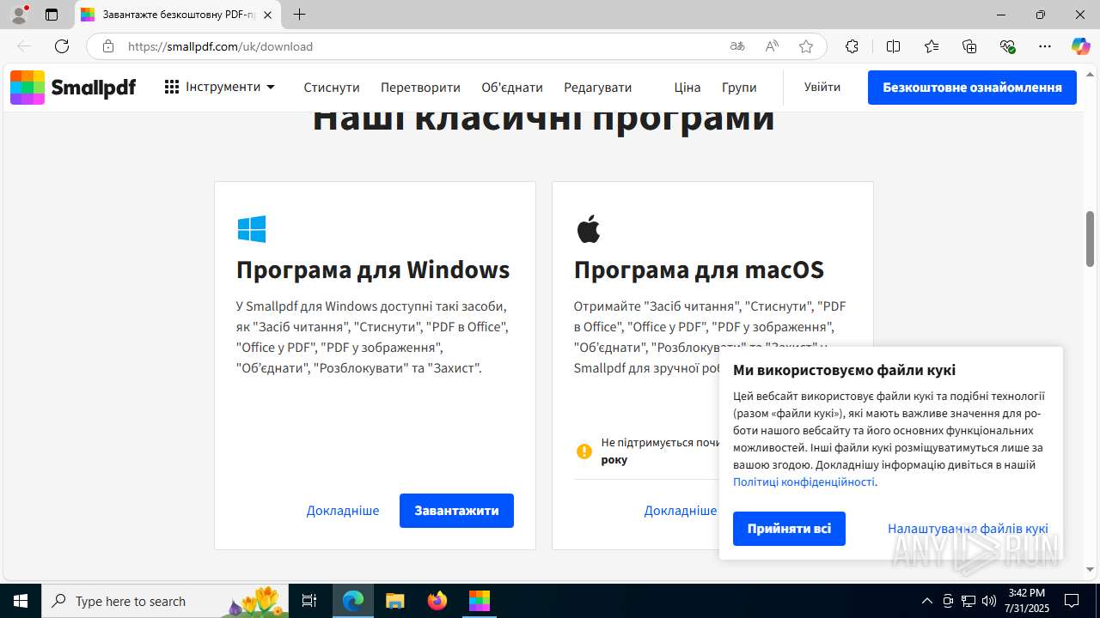Open the Windows Start menu
The width and height of the screenshot is (1100, 618).
tap(21, 601)
